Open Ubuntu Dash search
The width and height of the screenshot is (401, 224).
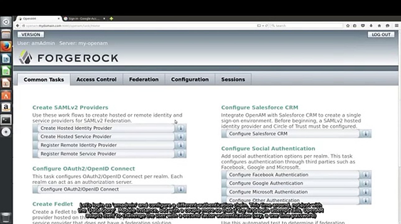[6, 22]
